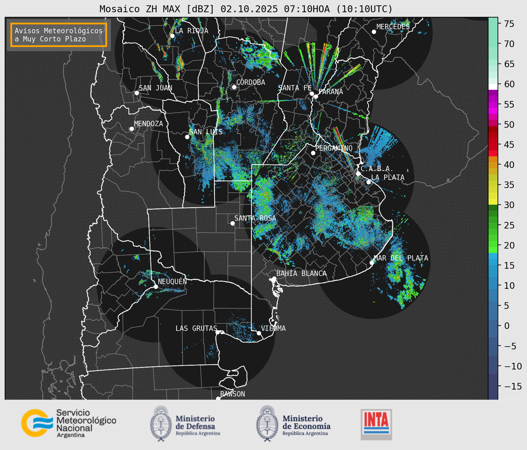Select the San Juan city marker dot
Viewport: 527px width, 450px height.
[137, 93]
